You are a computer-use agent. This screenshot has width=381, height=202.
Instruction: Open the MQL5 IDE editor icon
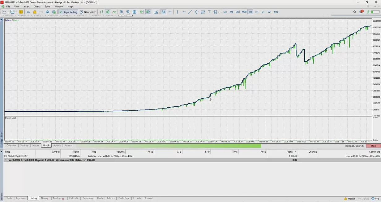[28, 12]
